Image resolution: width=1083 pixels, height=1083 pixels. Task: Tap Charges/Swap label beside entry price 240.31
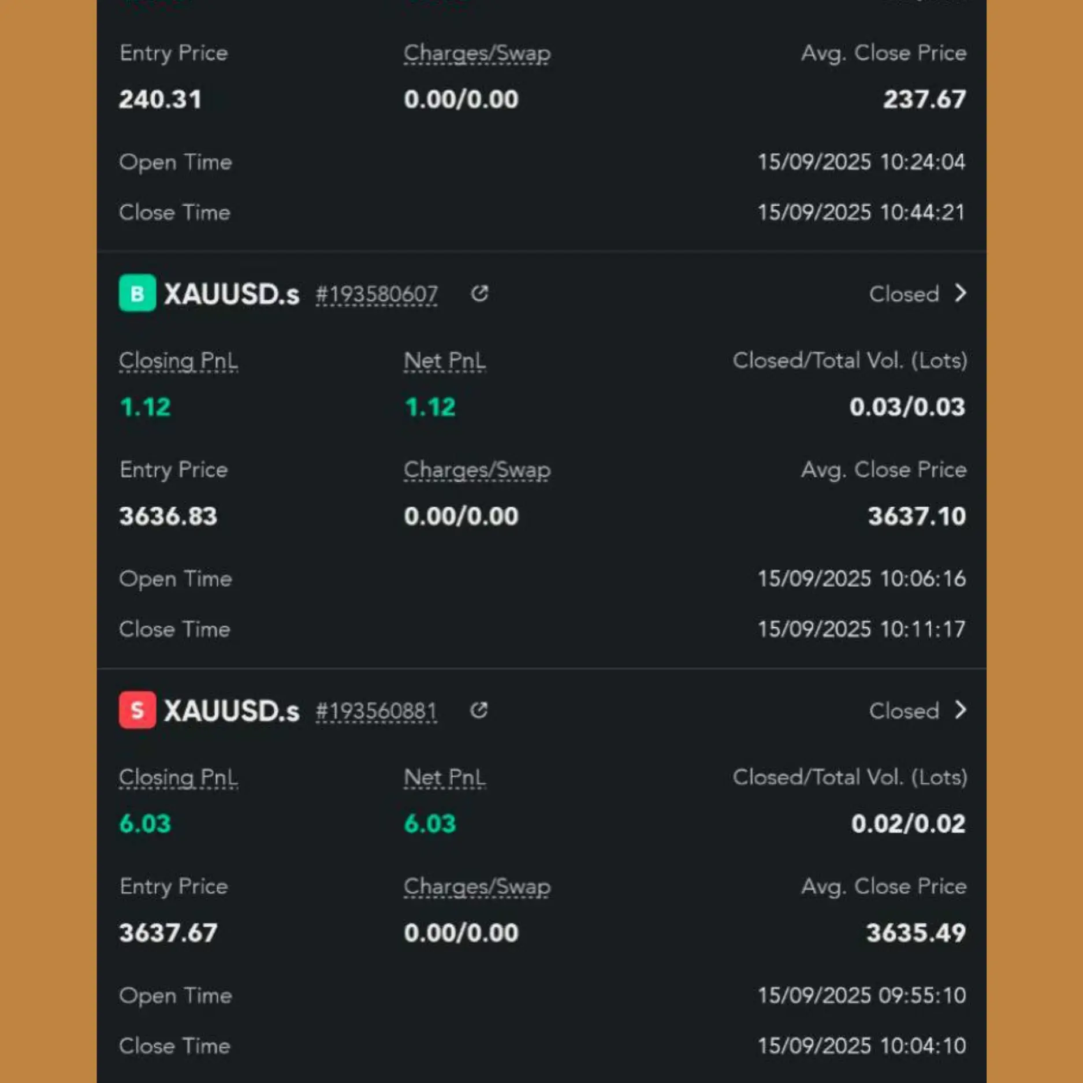point(477,53)
